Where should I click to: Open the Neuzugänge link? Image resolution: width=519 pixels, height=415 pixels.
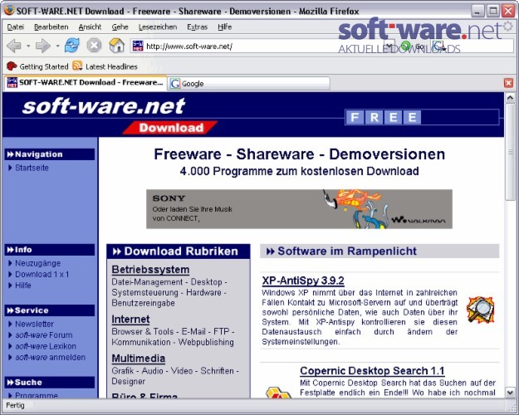[37, 263]
